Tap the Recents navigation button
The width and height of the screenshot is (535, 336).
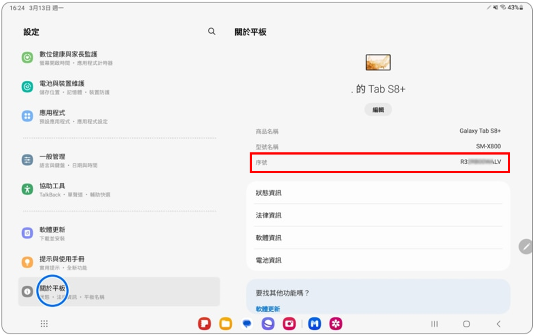point(434,324)
